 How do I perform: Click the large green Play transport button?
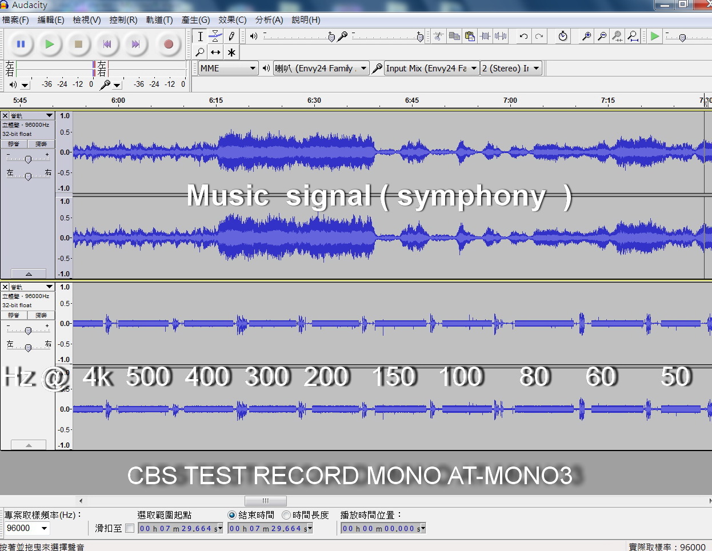[50, 44]
